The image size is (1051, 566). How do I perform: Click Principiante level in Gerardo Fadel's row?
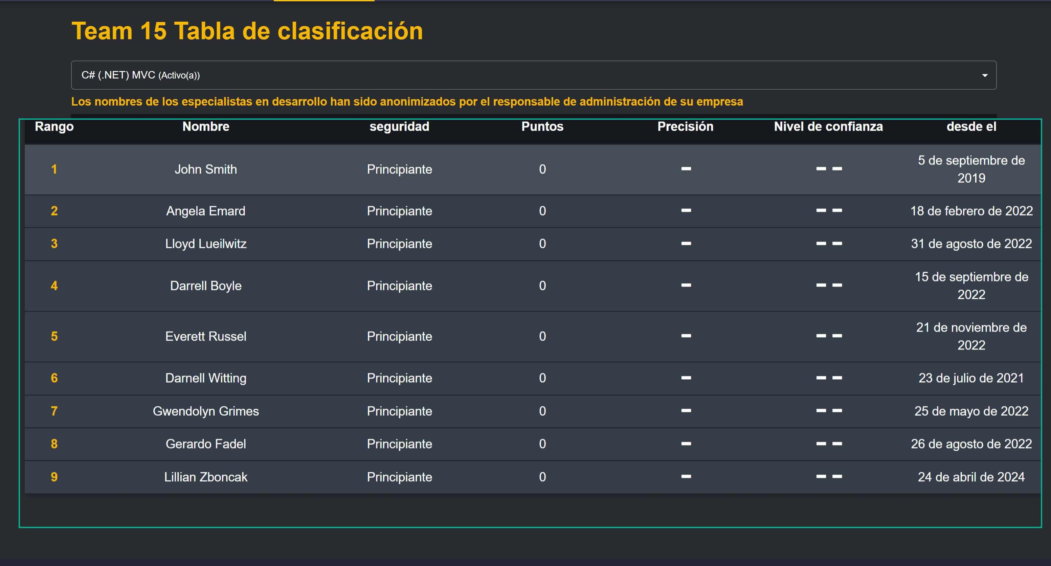point(399,444)
